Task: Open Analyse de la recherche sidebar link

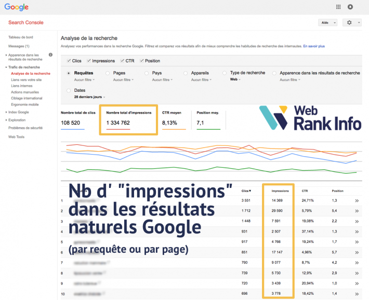Action: 31,73
